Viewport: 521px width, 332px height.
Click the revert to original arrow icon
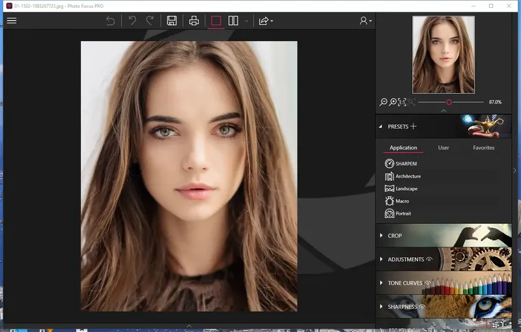coord(110,21)
